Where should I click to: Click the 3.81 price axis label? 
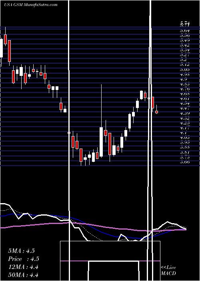coord(185,152)
